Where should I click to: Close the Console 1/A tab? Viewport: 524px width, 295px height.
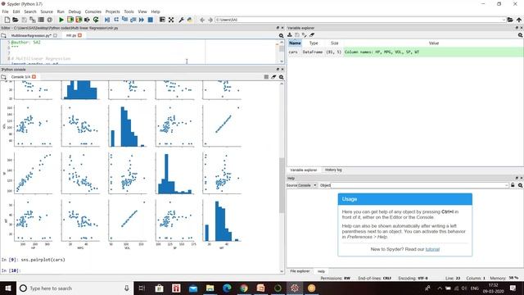coord(34,77)
